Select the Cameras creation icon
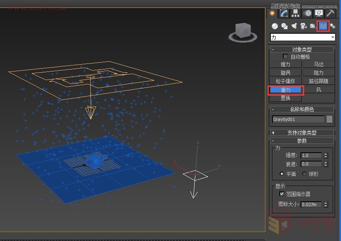The height and width of the screenshot is (241, 341). (x=303, y=25)
